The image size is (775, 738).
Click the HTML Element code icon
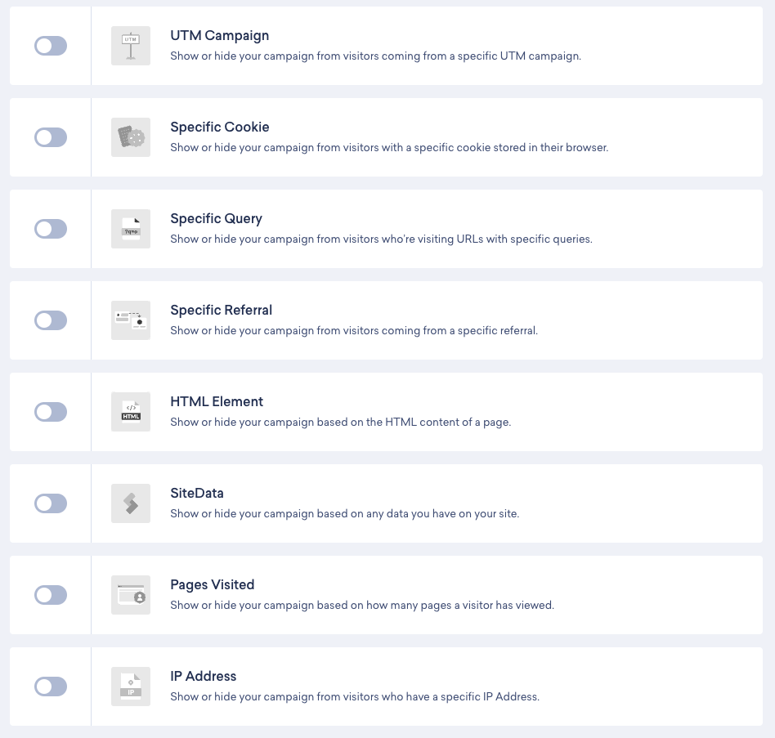[131, 412]
